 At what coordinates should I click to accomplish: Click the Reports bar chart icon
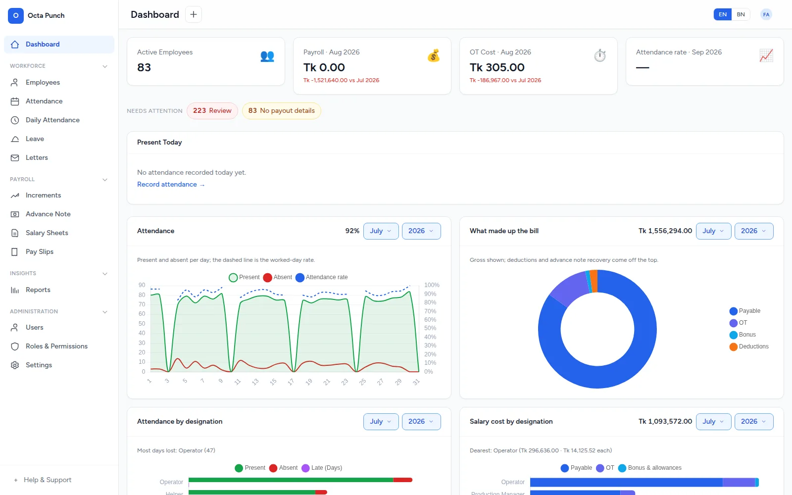click(x=15, y=290)
